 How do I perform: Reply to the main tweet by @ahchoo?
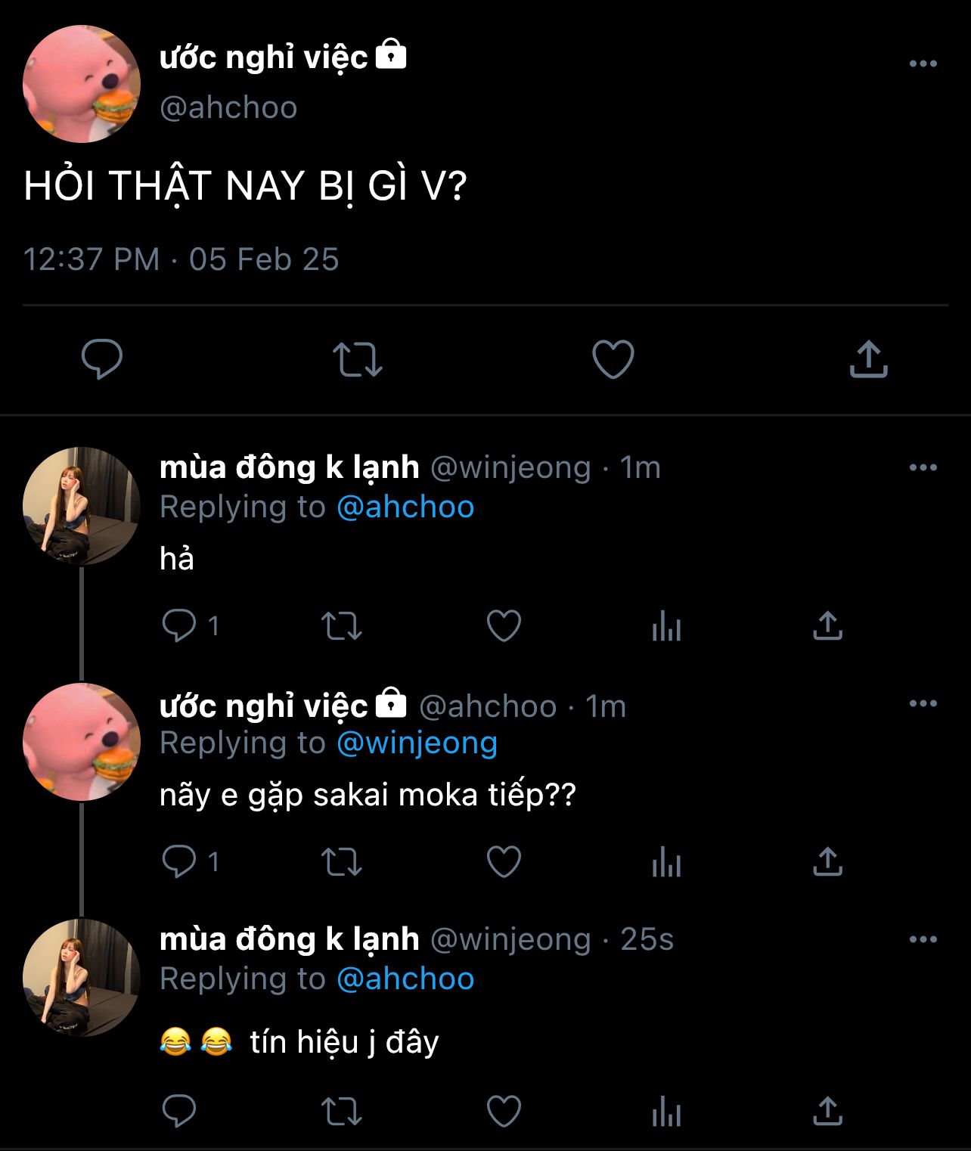click(x=102, y=359)
